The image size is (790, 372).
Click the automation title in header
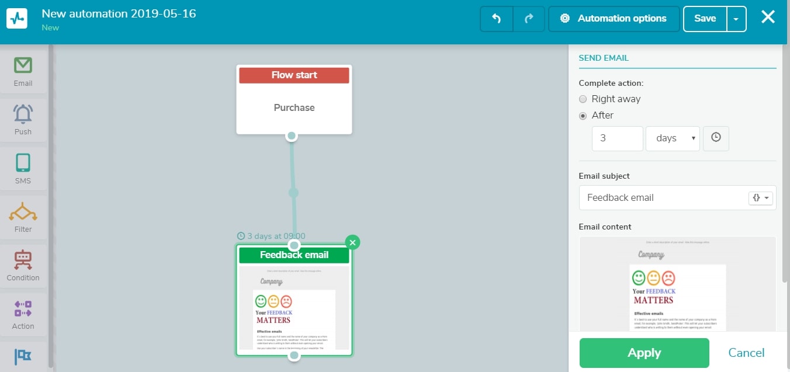coord(119,13)
